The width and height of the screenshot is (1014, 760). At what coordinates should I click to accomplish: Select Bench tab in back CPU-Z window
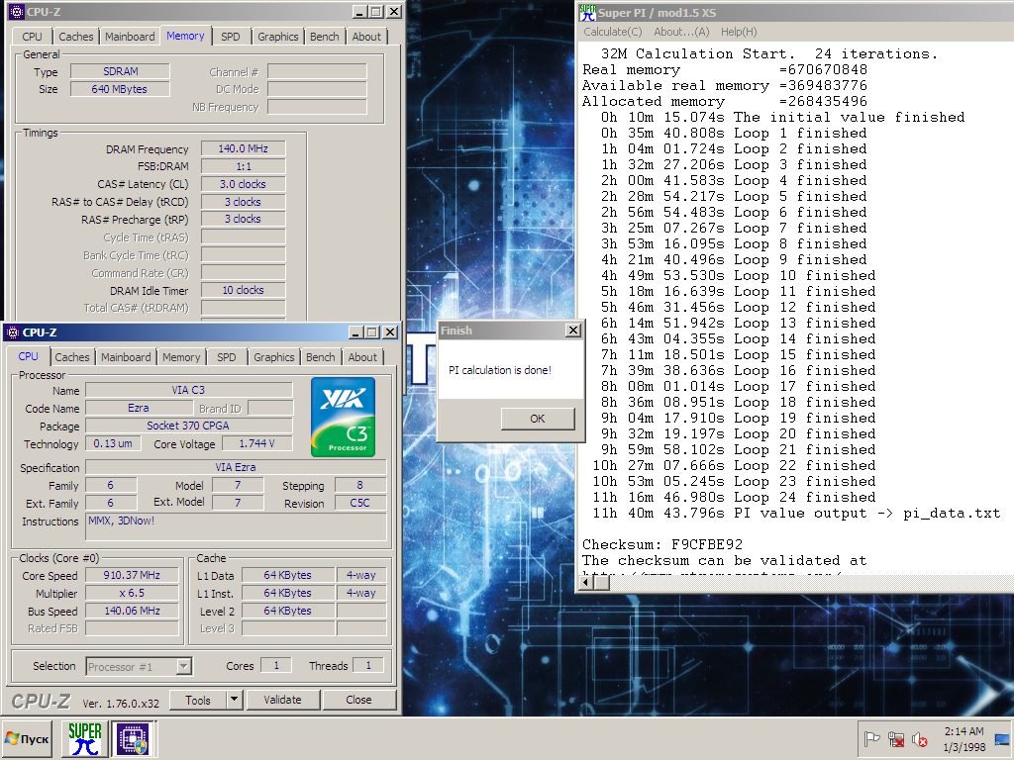coord(324,37)
